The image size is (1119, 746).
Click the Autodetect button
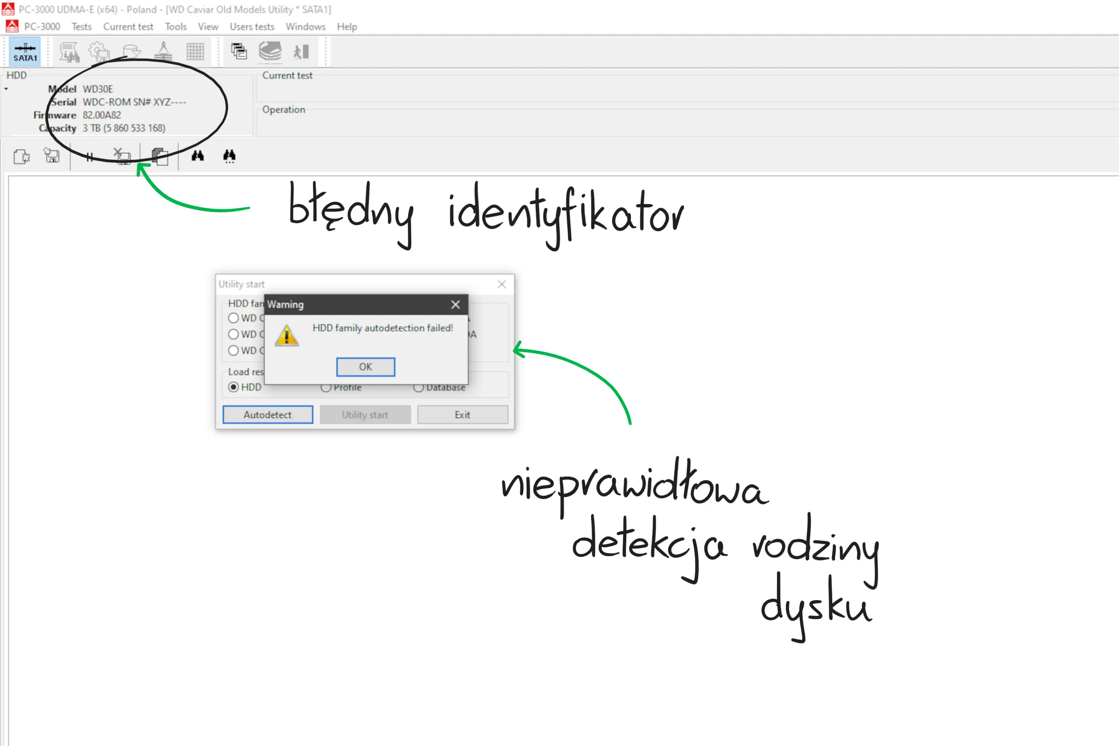(268, 414)
